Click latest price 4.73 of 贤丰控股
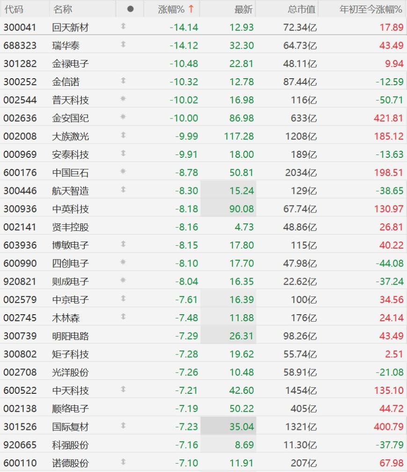 244,227
